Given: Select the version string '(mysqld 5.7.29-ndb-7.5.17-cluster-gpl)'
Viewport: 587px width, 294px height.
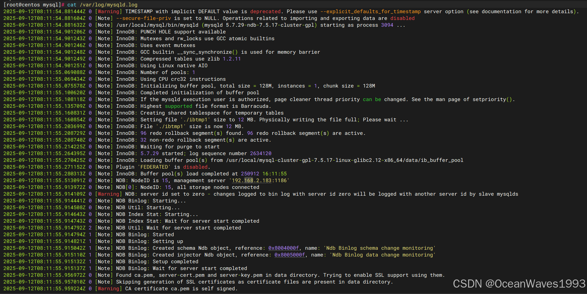Looking at the screenshot, I should coord(259,25).
